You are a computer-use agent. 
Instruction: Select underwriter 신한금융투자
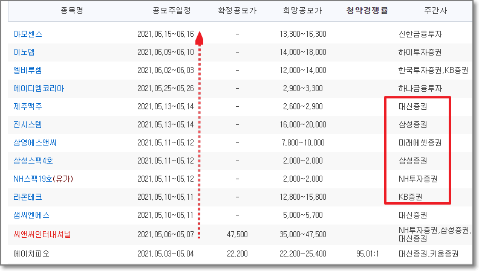(x=420, y=34)
